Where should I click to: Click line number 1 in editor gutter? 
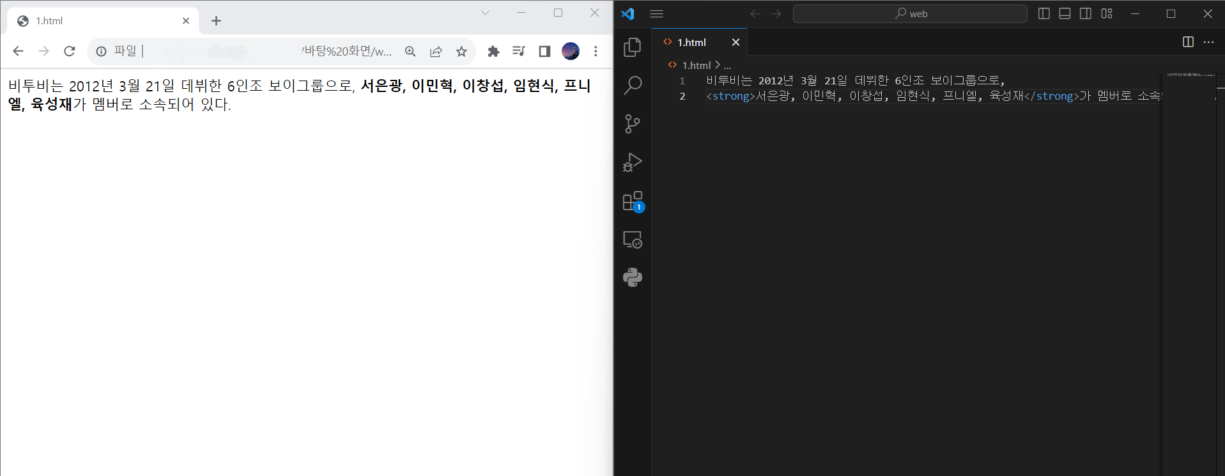pos(682,81)
